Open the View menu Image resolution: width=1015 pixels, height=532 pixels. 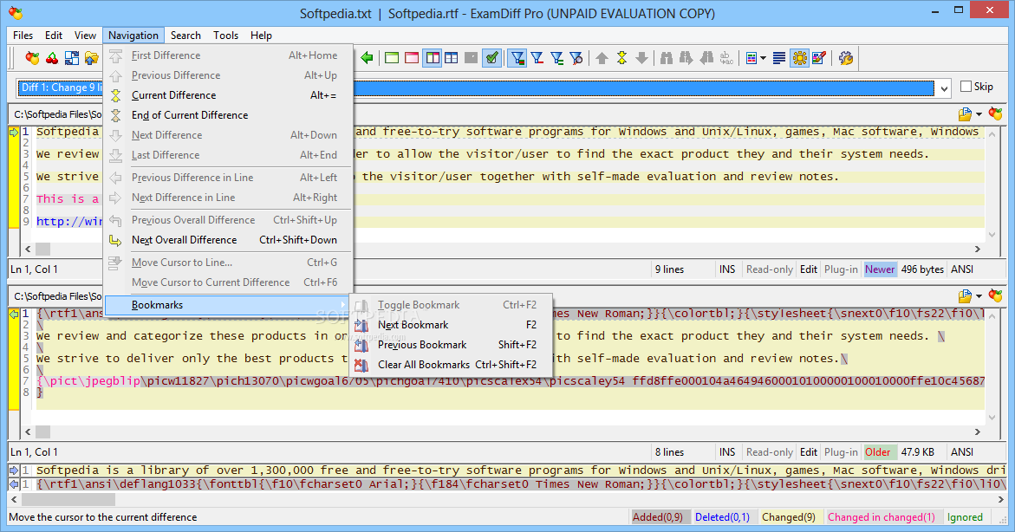coord(85,36)
